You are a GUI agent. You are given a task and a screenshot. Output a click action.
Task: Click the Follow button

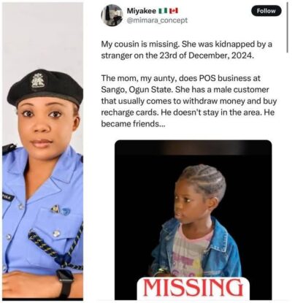(x=266, y=11)
